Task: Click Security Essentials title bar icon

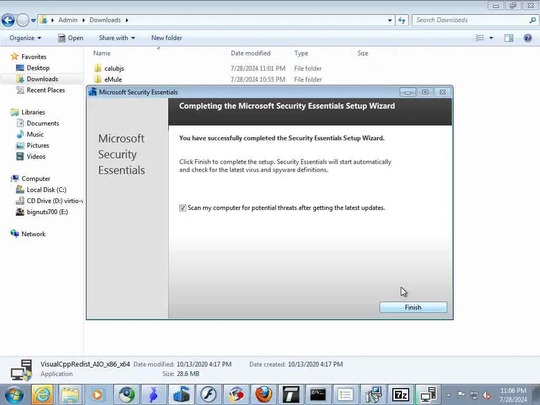Action: point(92,92)
